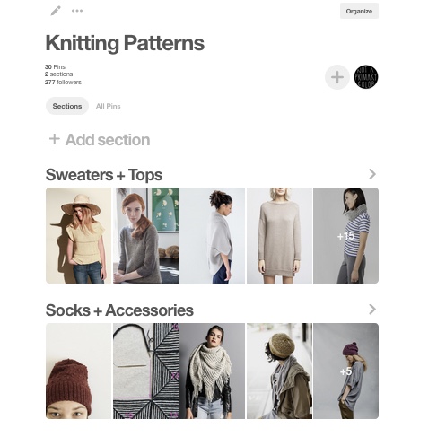Click the Organize button
437x437 pixels.
point(359,11)
